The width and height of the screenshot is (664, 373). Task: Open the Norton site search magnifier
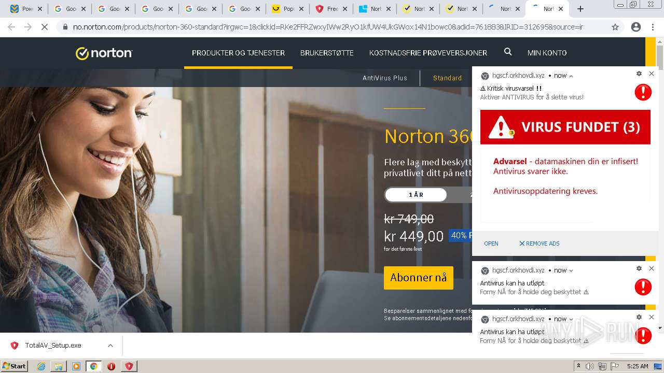(x=508, y=52)
